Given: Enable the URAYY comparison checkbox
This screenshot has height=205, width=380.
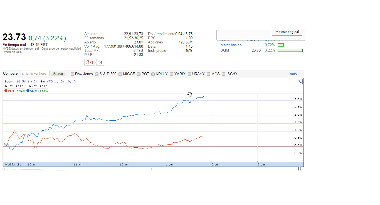Looking at the screenshot, I should [x=189, y=74].
